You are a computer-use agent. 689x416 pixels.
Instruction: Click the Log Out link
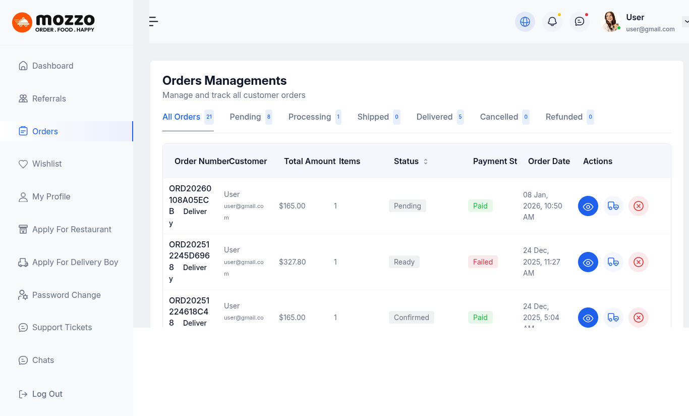point(47,394)
